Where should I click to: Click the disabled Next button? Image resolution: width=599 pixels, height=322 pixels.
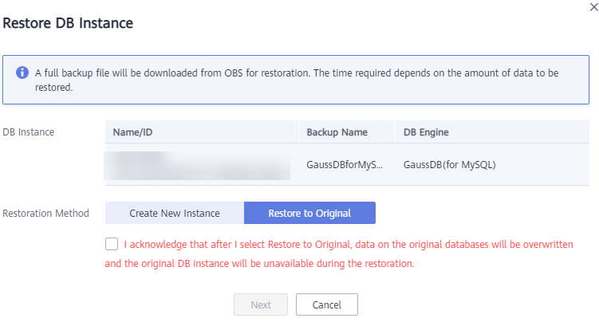click(x=261, y=304)
